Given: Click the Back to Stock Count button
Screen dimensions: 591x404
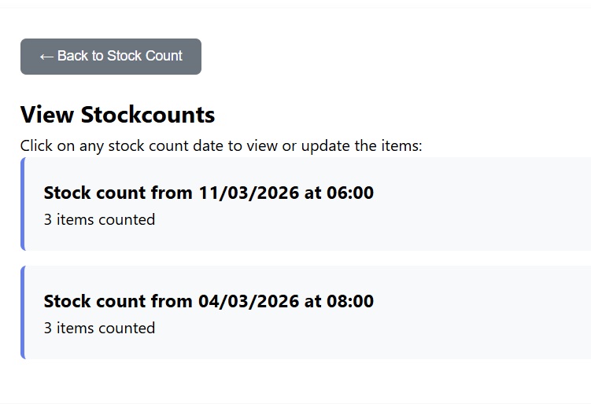Looking at the screenshot, I should tap(110, 57).
